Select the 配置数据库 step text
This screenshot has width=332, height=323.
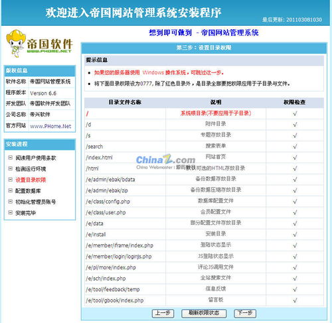tap(28, 191)
